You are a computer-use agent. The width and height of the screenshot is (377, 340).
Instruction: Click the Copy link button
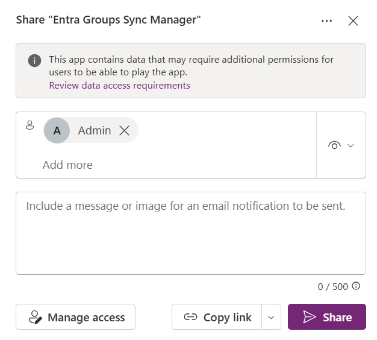click(217, 317)
